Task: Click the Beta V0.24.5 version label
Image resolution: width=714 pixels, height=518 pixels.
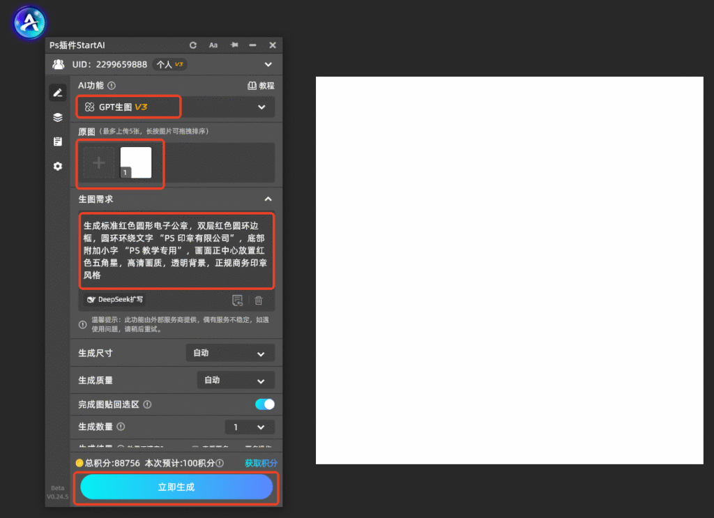Action: click(58, 492)
